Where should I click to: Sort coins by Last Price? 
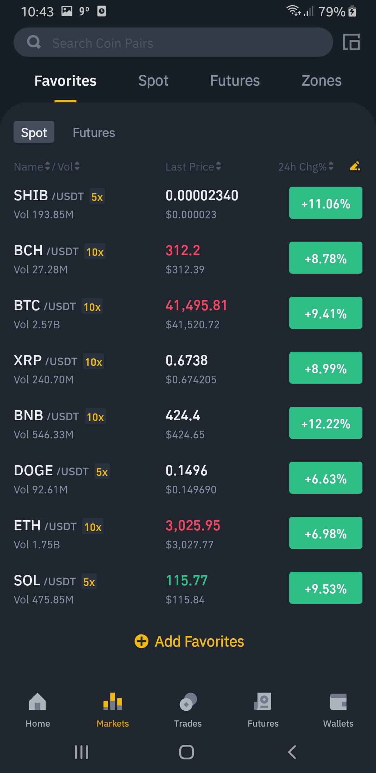tap(193, 167)
